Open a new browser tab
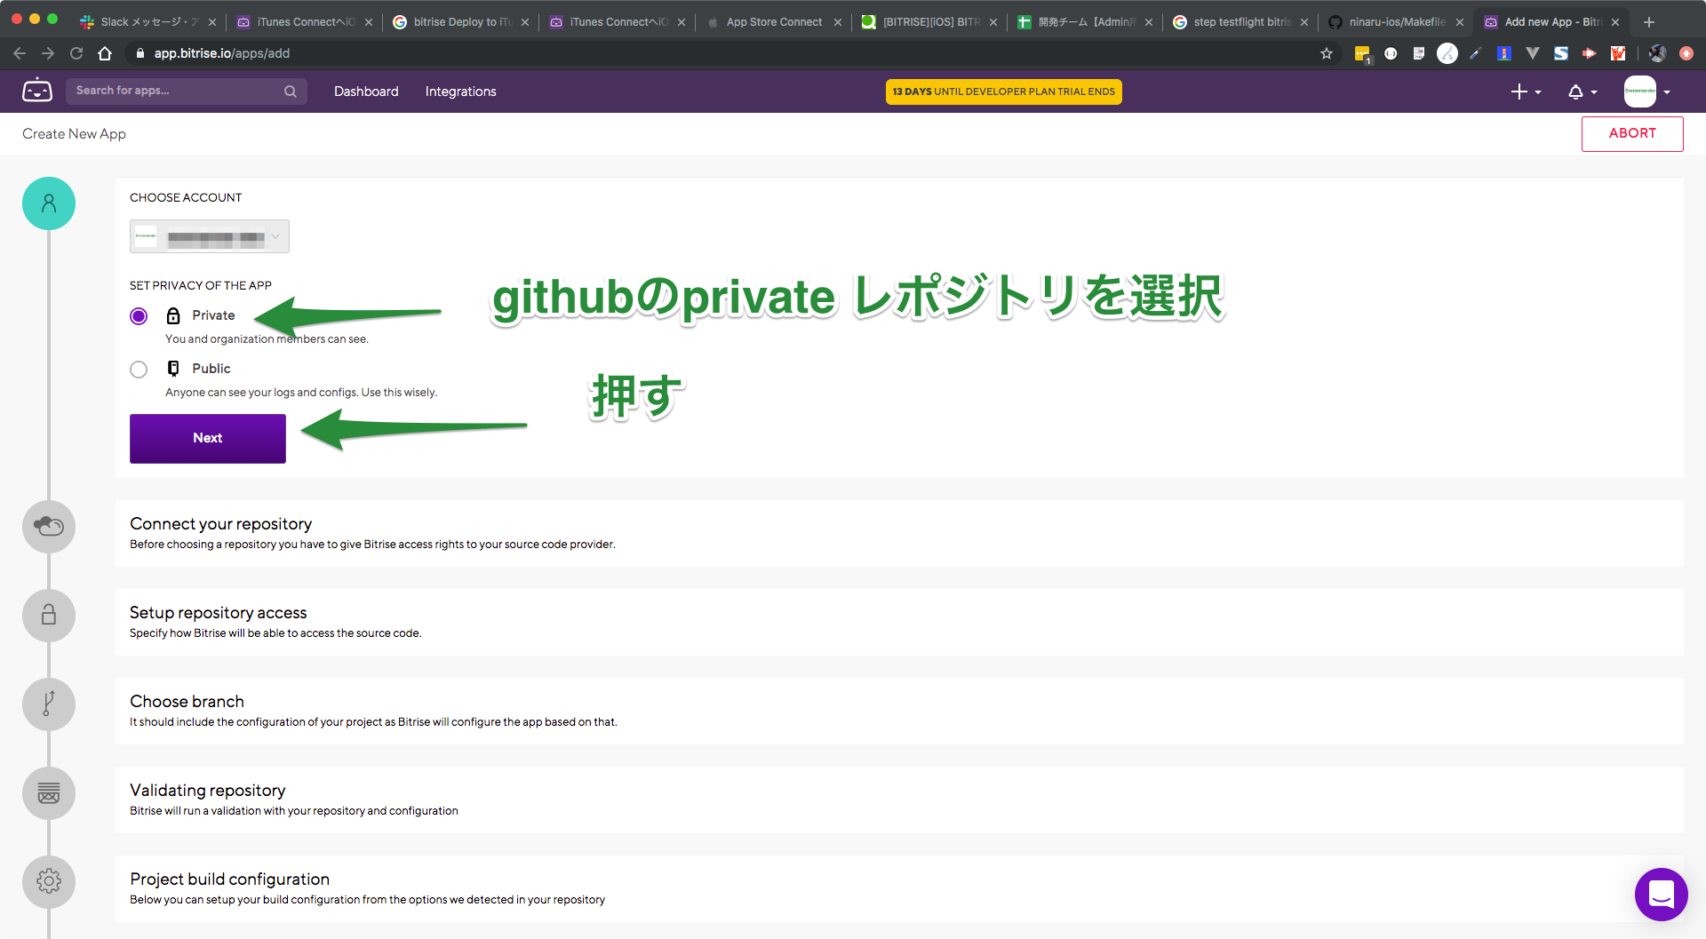The image size is (1706, 939). pyautogui.click(x=1649, y=22)
